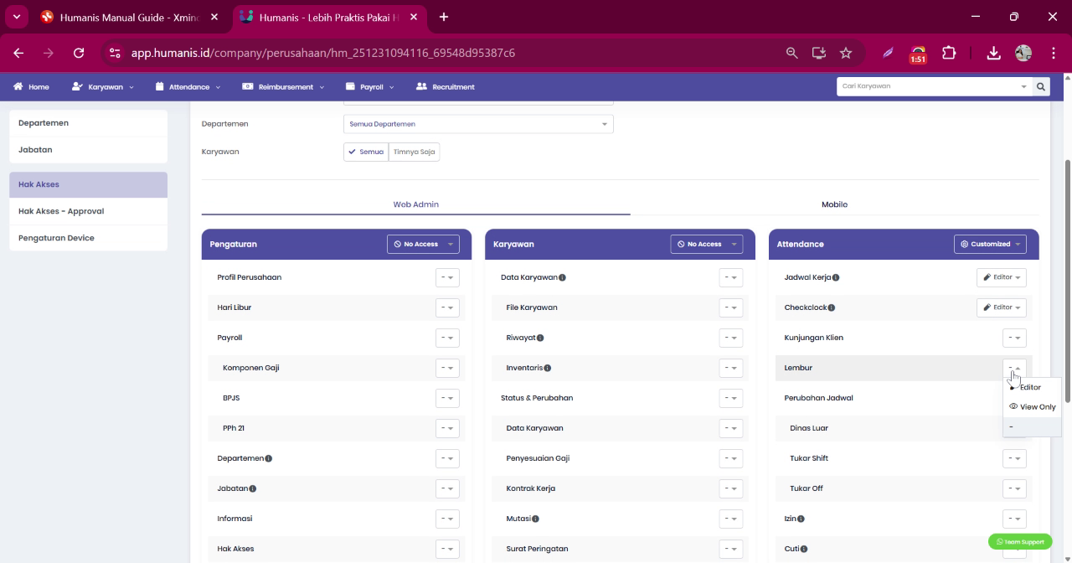
Task: Open the Semua Departemen dropdown
Action: click(x=478, y=124)
